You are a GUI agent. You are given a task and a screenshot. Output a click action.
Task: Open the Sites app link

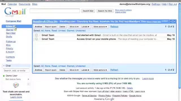click(35, 4)
